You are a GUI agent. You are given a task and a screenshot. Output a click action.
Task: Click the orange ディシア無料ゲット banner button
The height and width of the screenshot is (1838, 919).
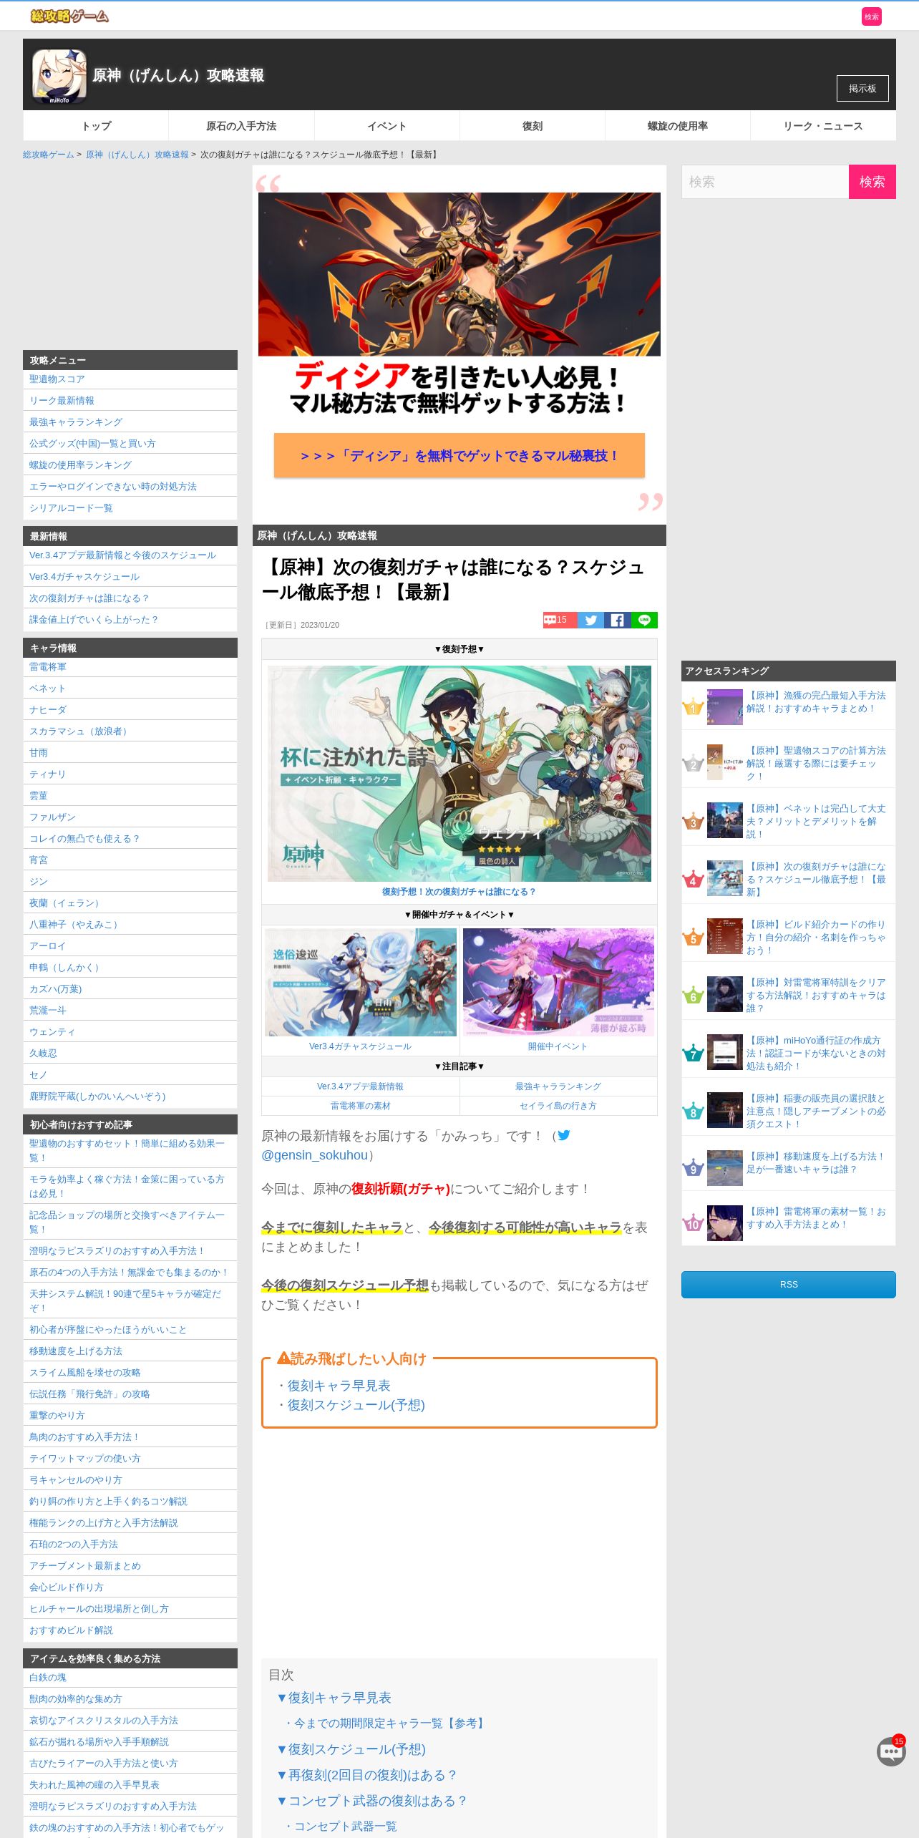click(x=459, y=455)
